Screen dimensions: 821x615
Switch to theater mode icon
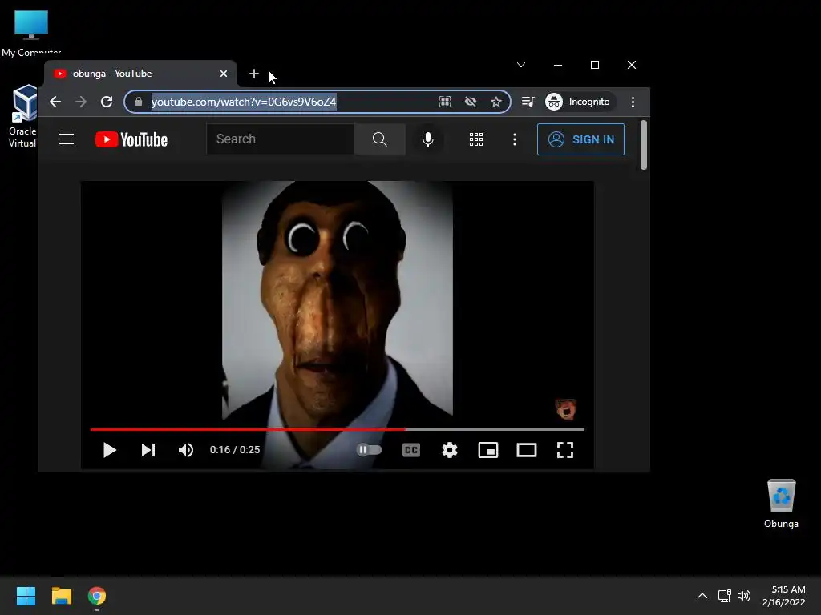527,450
